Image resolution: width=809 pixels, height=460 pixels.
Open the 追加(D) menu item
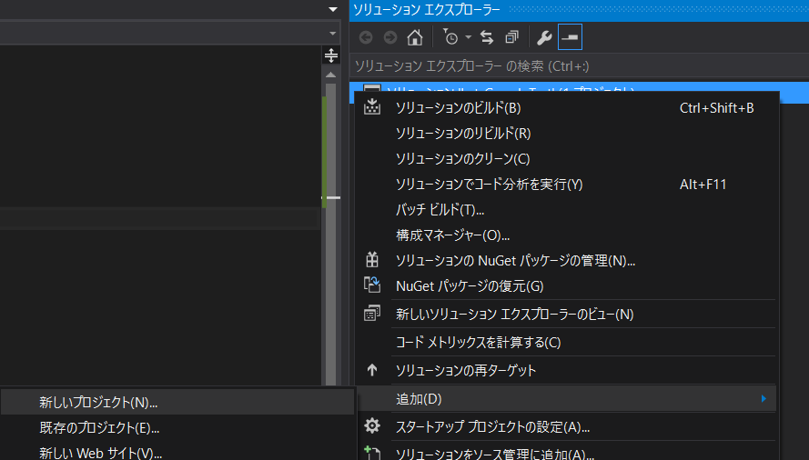(x=566, y=398)
